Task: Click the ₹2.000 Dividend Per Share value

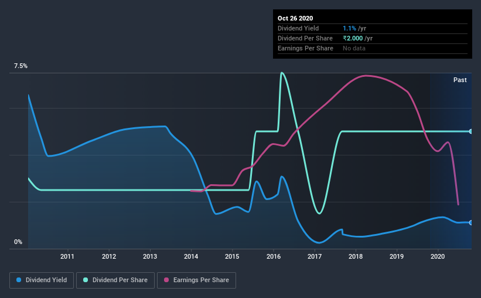Action: [353, 38]
